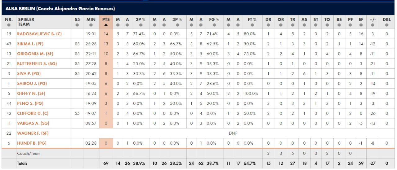Sort by FG % via its sort icon

(x=214, y=25)
